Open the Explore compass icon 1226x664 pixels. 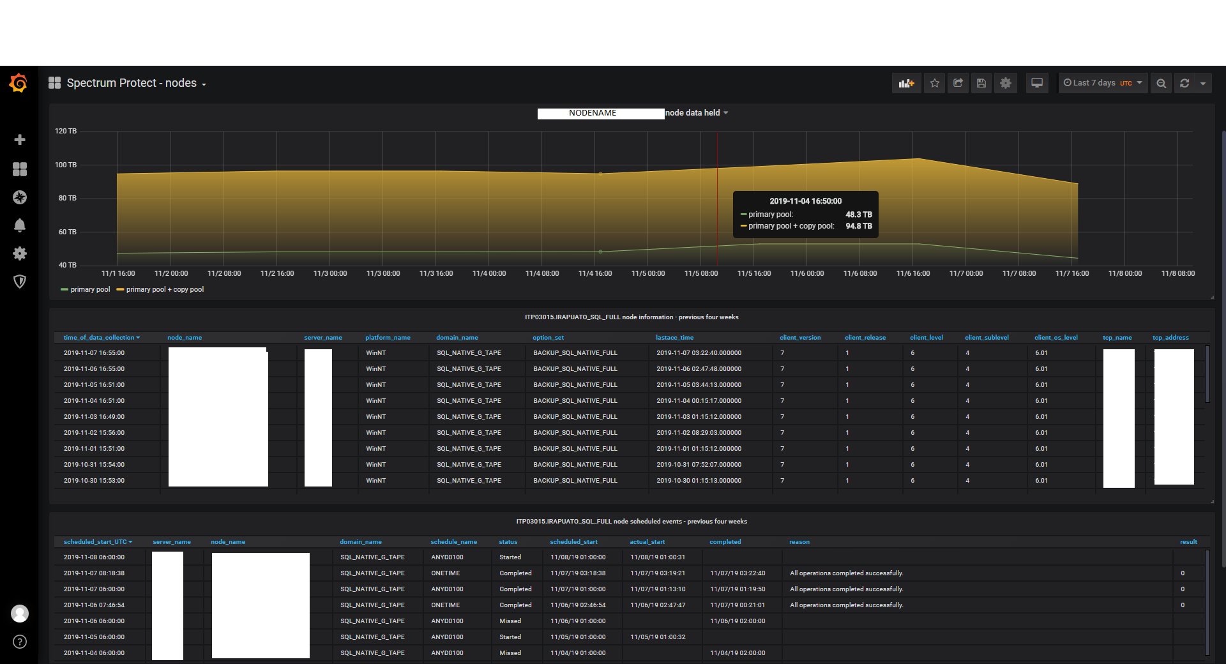[x=20, y=197]
